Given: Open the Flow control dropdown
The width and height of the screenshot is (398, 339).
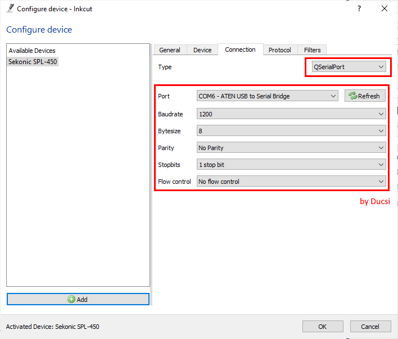Looking at the screenshot, I should coord(291,182).
